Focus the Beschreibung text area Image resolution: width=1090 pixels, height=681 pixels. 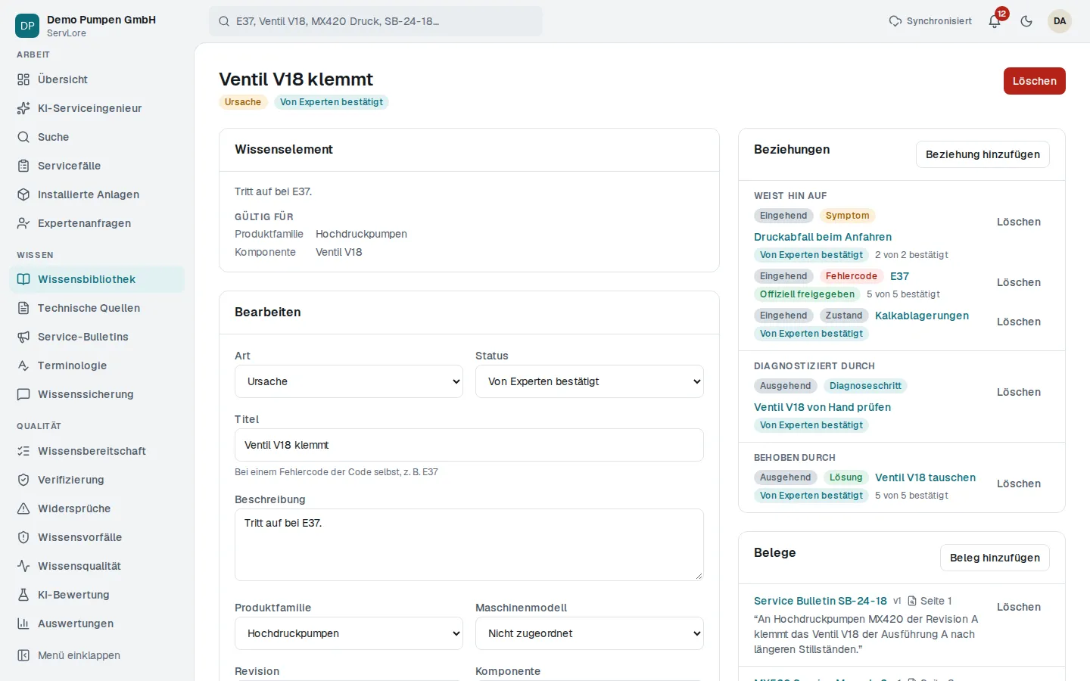point(469,545)
